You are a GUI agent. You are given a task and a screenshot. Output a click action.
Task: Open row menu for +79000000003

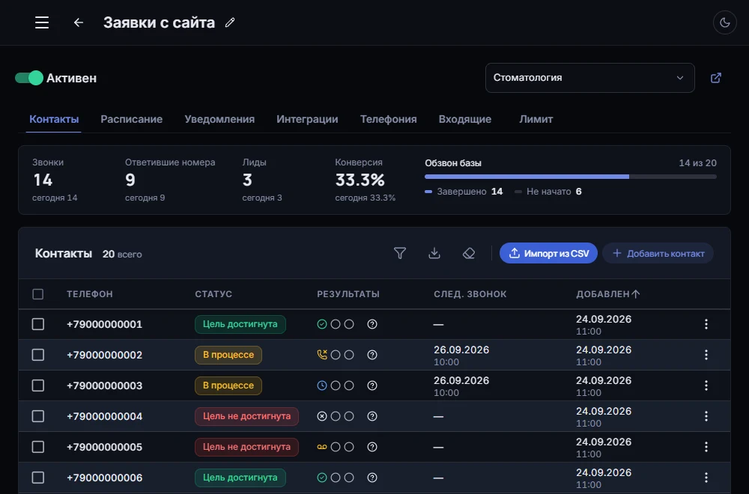[x=706, y=385]
